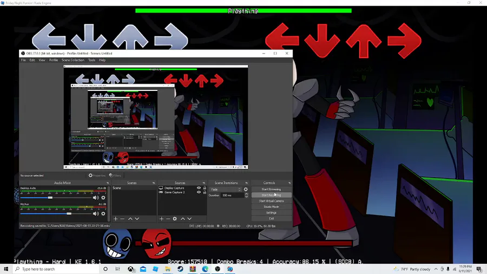The height and width of the screenshot is (274, 487).
Task: Select Display Capture source row
Action: point(182,188)
